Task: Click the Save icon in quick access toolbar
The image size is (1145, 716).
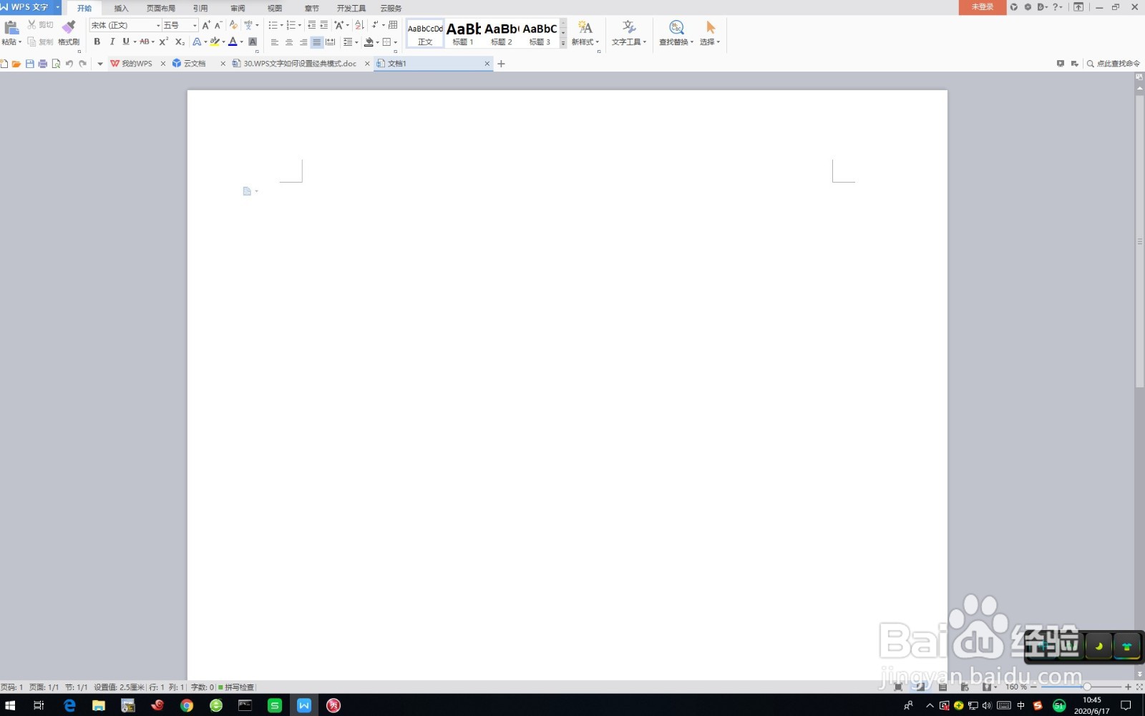Action: pyautogui.click(x=29, y=63)
